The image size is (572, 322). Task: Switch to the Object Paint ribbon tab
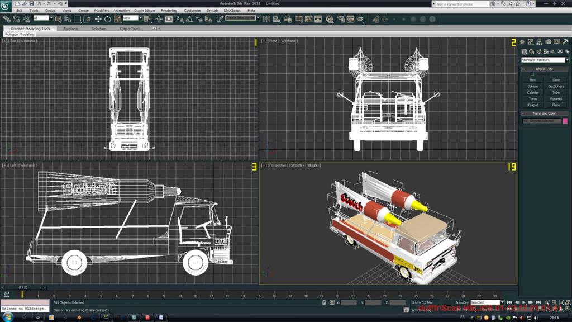coord(130,29)
